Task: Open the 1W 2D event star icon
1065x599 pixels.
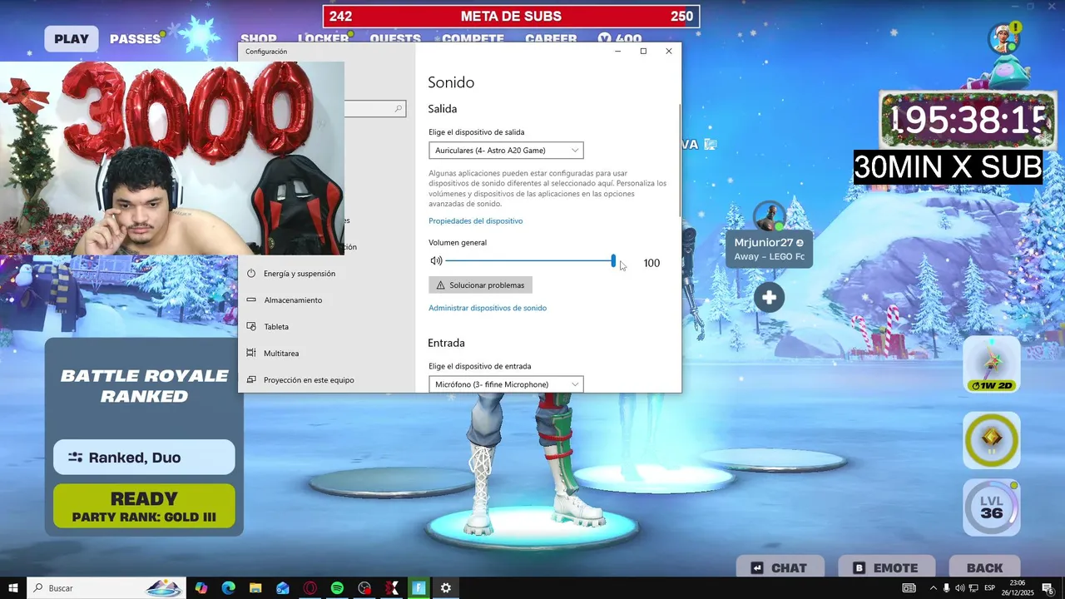Action: point(992,364)
